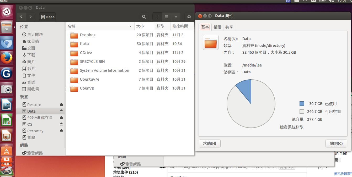Select the Restore device in sidebar
The height and width of the screenshot is (177, 352).
click(x=32, y=104)
